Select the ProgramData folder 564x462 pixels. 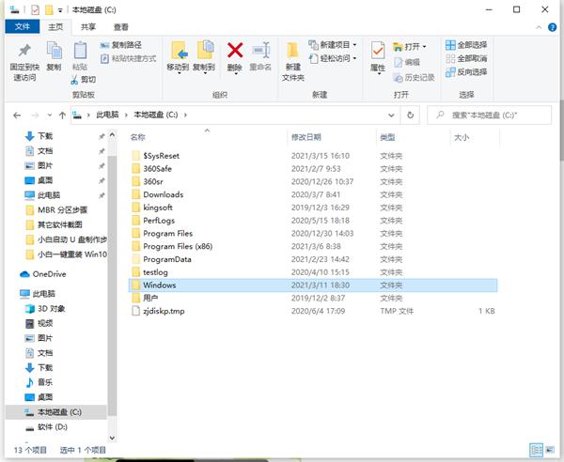pos(167,259)
